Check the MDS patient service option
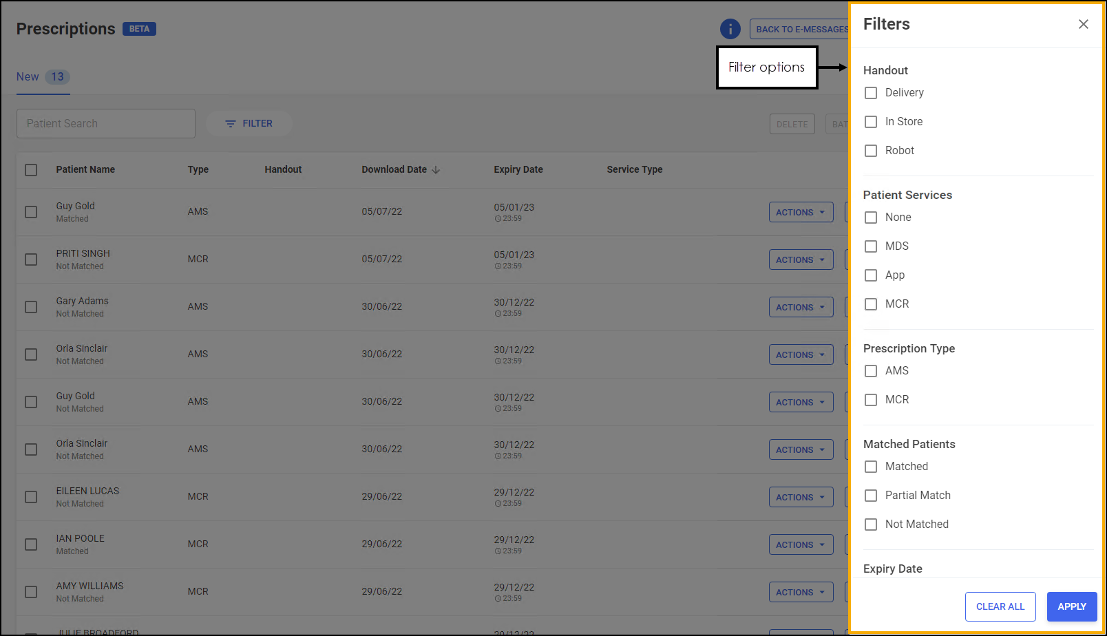 coord(871,246)
